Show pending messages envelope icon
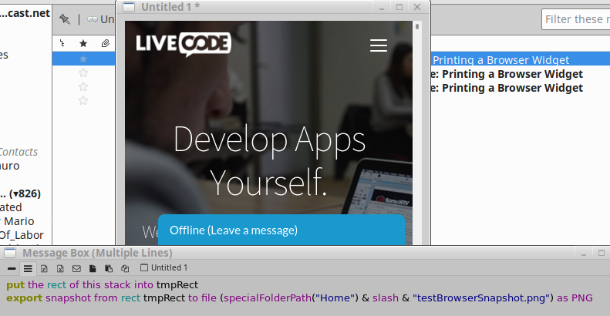The height and width of the screenshot is (316, 610). click(x=76, y=268)
